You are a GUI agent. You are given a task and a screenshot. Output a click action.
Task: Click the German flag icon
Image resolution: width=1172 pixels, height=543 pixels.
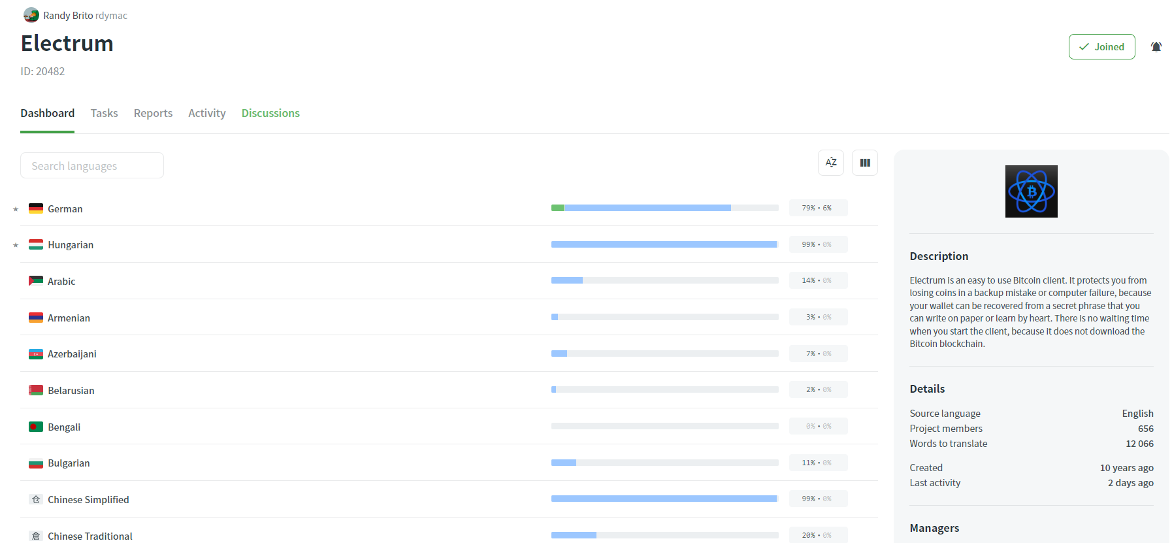pyautogui.click(x=36, y=208)
